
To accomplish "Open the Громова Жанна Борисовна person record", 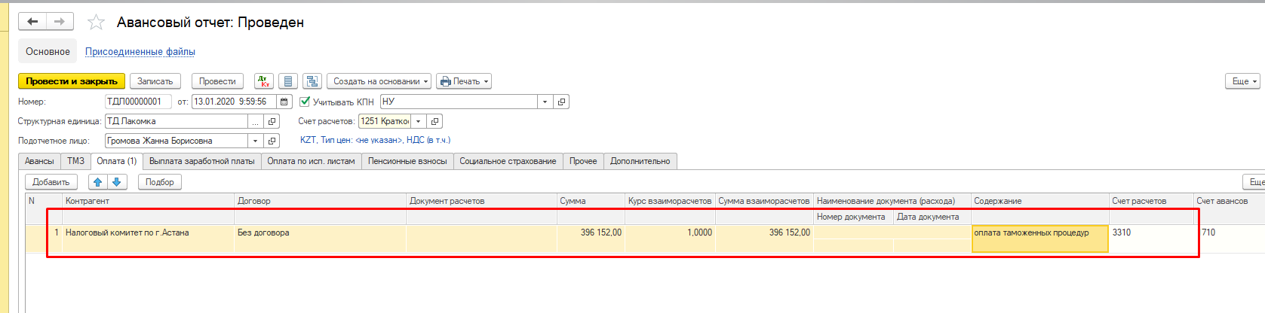I will click(x=272, y=141).
